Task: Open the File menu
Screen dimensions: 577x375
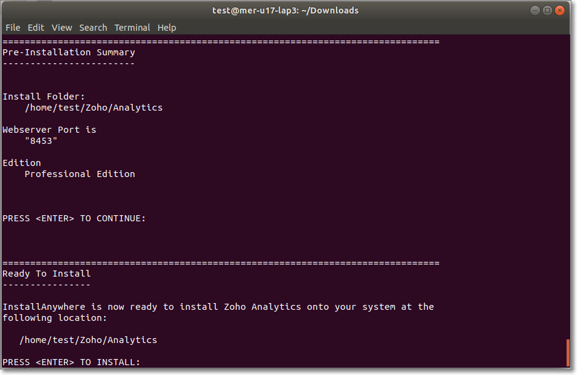Action: point(13,28)
